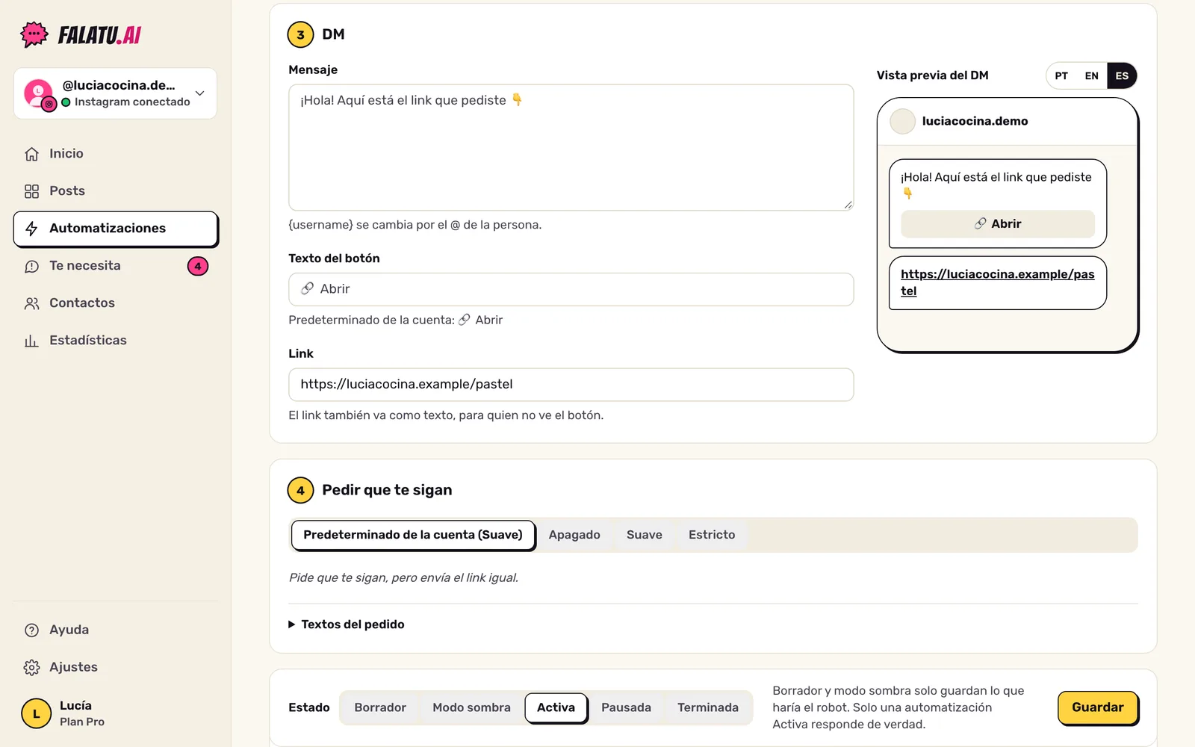The height and width of the screenshot is (747, 1195).
Task: Open the account switcher chevron
Action: (199, 93)
